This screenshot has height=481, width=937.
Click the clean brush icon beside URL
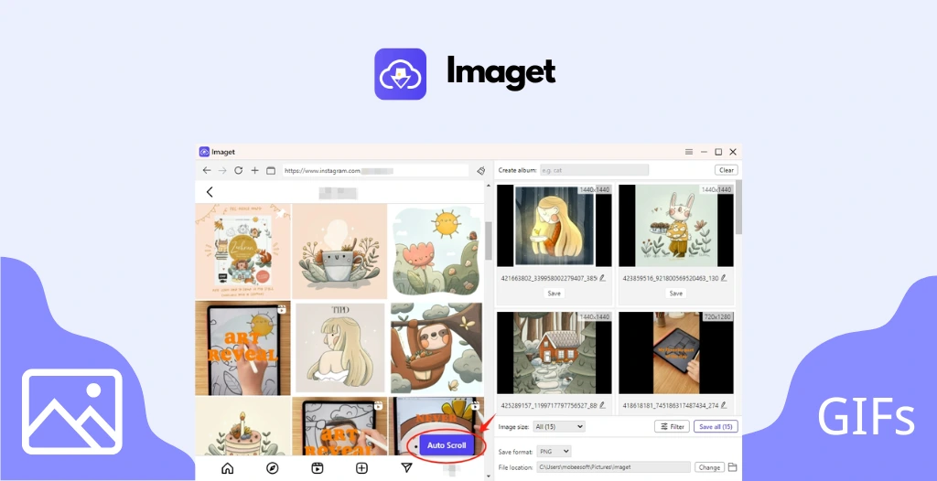(x=481, y=170)
